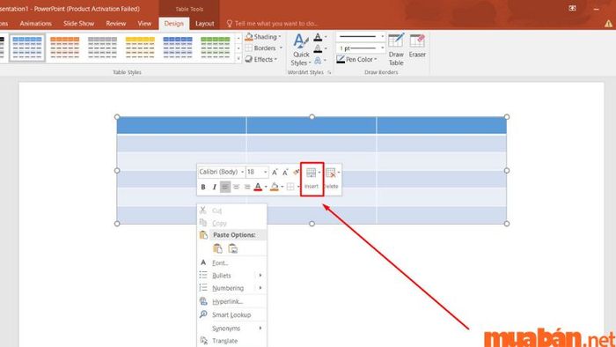Open Font... from the context menu

click(231, 263)
